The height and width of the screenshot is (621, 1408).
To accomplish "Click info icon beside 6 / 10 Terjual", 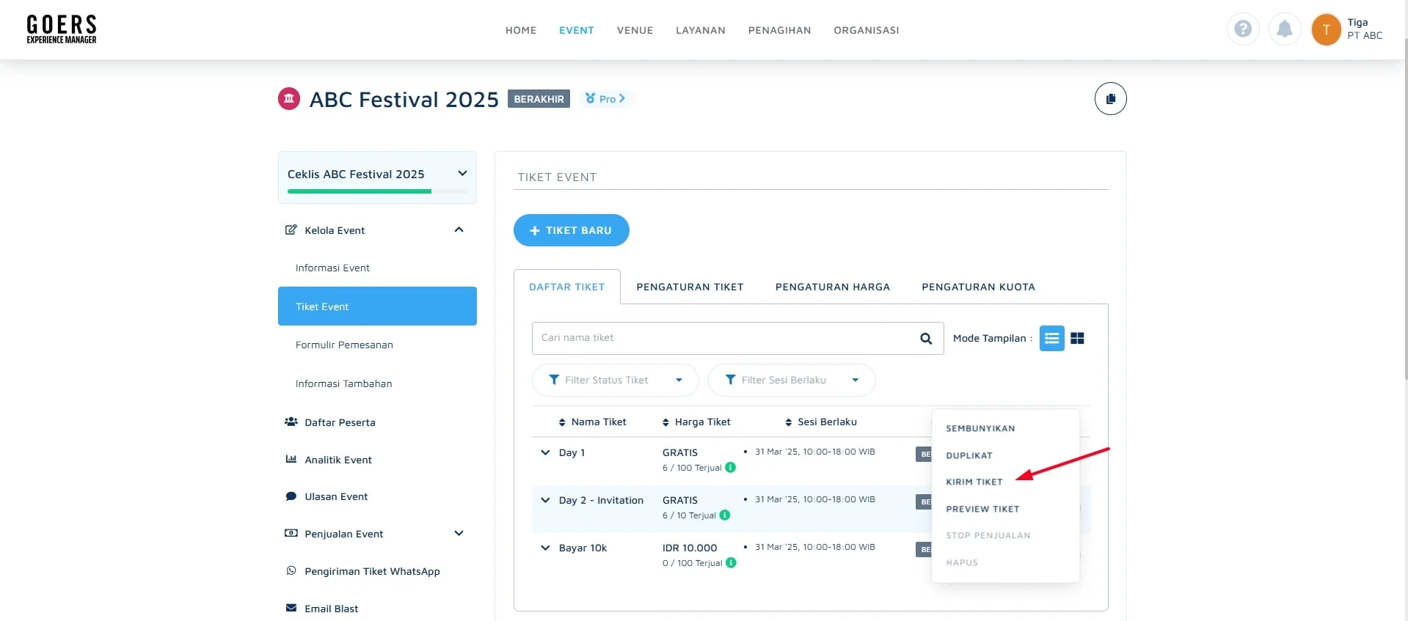I will click(x=724, y=515).
